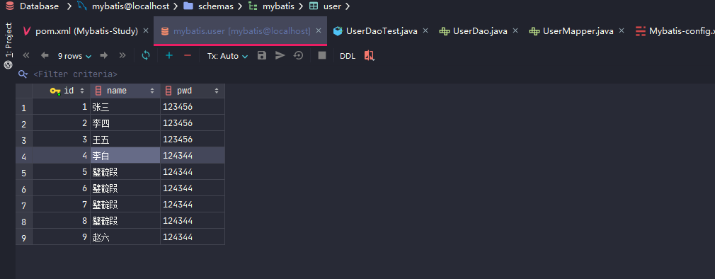Click the Database breadcrumb icon
This screenshot has width=715, height=279.
(x=10, y=6)
